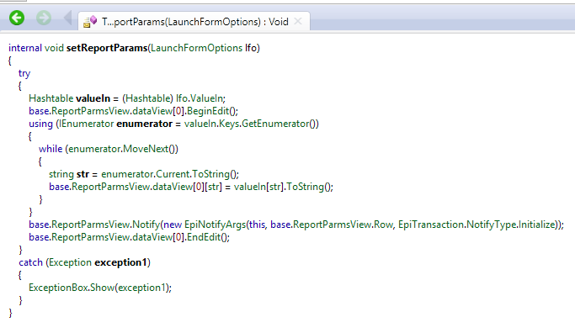575x333 pixels.
Task: Click the Row property in Notify arguments
Action: (x=383, y=225)
